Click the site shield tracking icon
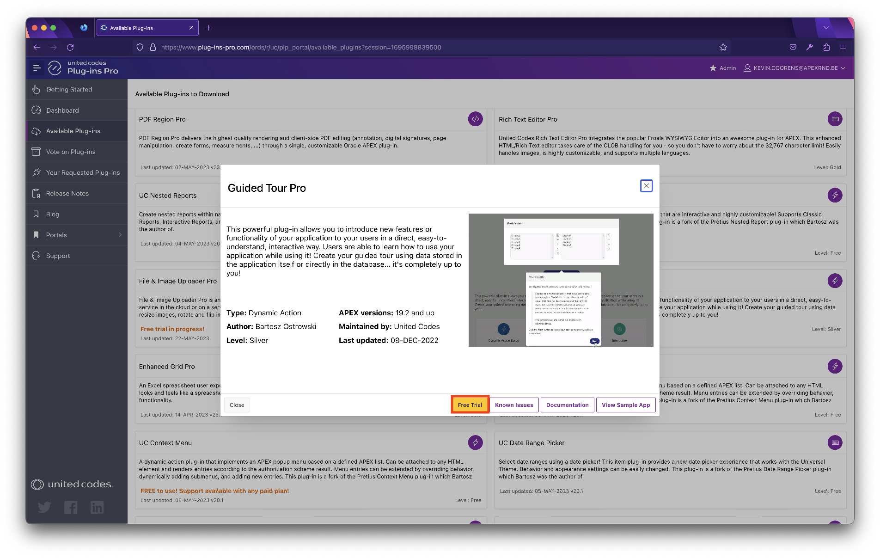 pyautogui.click(x=140, y=47)
